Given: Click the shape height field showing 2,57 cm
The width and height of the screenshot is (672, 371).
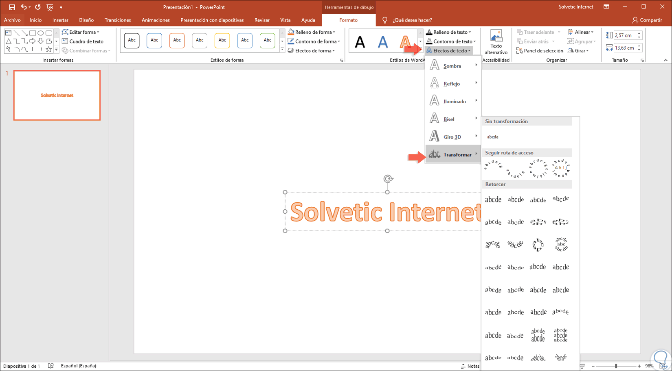Looking at the screenshot, I should 625,35.
